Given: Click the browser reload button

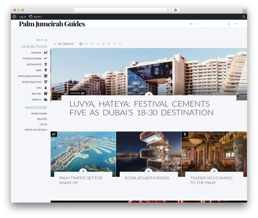Looking at the screenshot, I should point(168,10).
